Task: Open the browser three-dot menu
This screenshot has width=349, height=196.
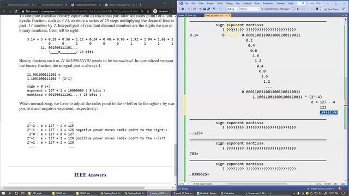Action: [x=173, y=11]
